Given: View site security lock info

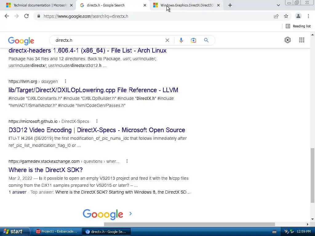Looking at the screenshot, I should pyautogui.click(x=39, y=16).
